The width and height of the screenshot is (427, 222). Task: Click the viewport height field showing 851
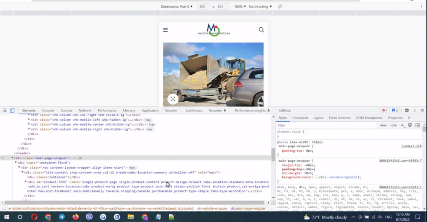(x=222, y=6)
